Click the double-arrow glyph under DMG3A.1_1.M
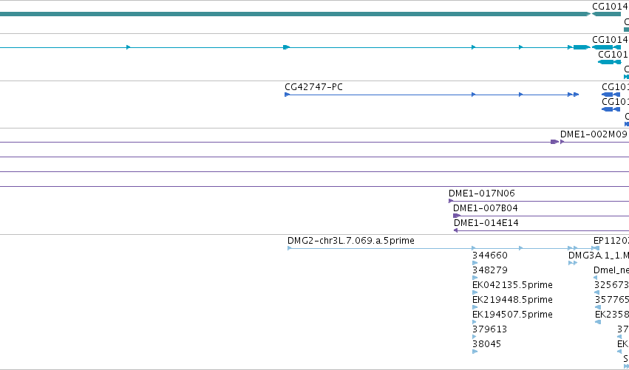This screenshot has width=629, height=370. tap(573, 263)
